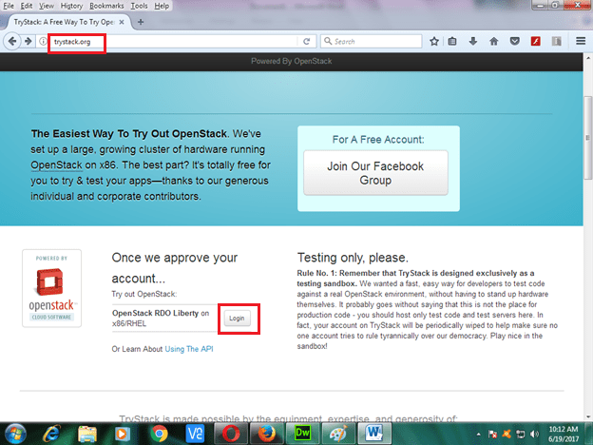The image size is (593, 445).
Task: Bookmark this page with the star icon
Action: point(434,41)
